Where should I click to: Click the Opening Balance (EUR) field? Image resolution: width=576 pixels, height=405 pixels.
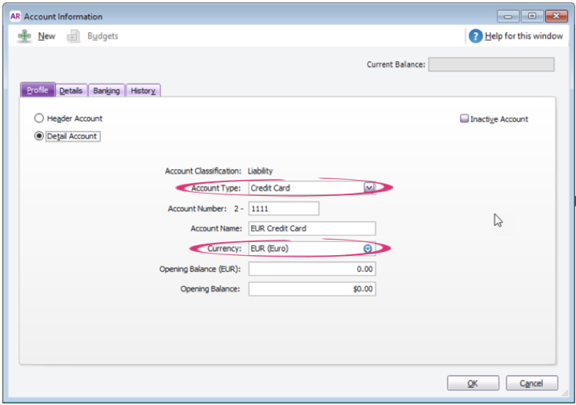pos(311,269)
